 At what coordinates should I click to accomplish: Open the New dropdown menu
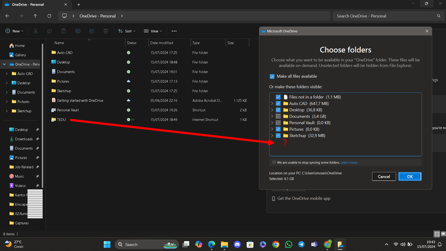[14, 31]
